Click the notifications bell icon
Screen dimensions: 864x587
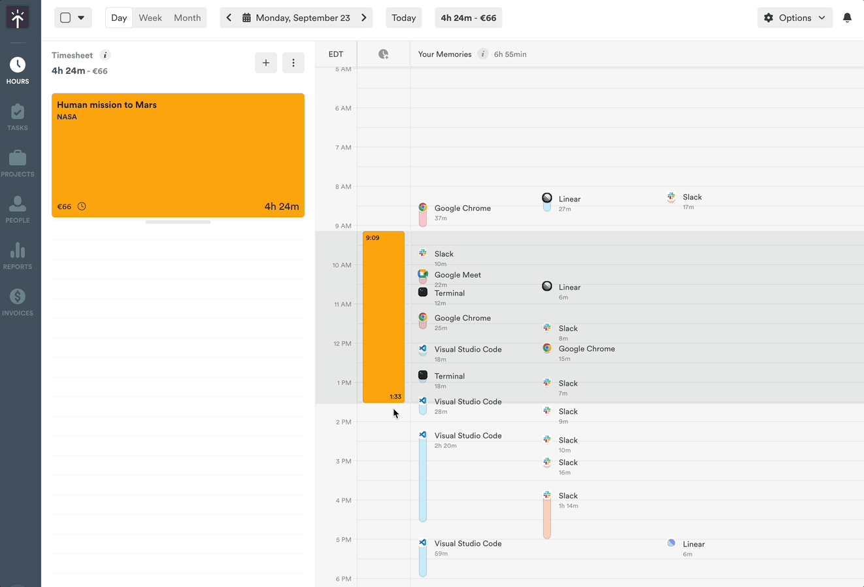pyautogui.click(x=847, y=18)
